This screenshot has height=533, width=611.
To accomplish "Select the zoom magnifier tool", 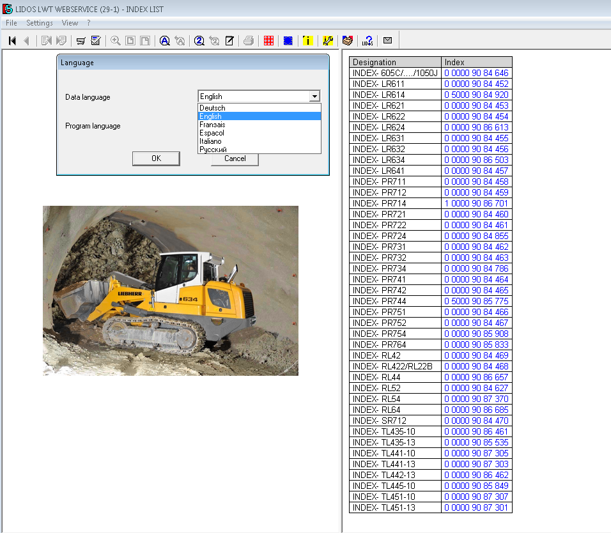I will tap(114, 40).
